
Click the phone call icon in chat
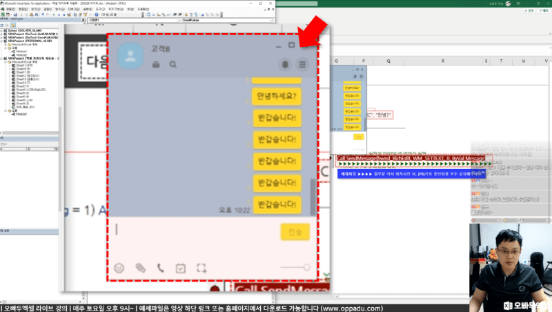(x=161, y=268)
